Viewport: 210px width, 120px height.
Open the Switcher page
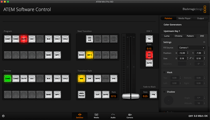(80, 116)
